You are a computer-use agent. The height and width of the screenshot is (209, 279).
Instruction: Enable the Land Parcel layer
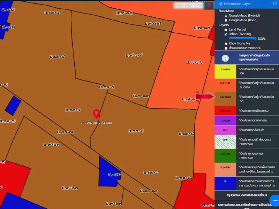pos(226,30)
